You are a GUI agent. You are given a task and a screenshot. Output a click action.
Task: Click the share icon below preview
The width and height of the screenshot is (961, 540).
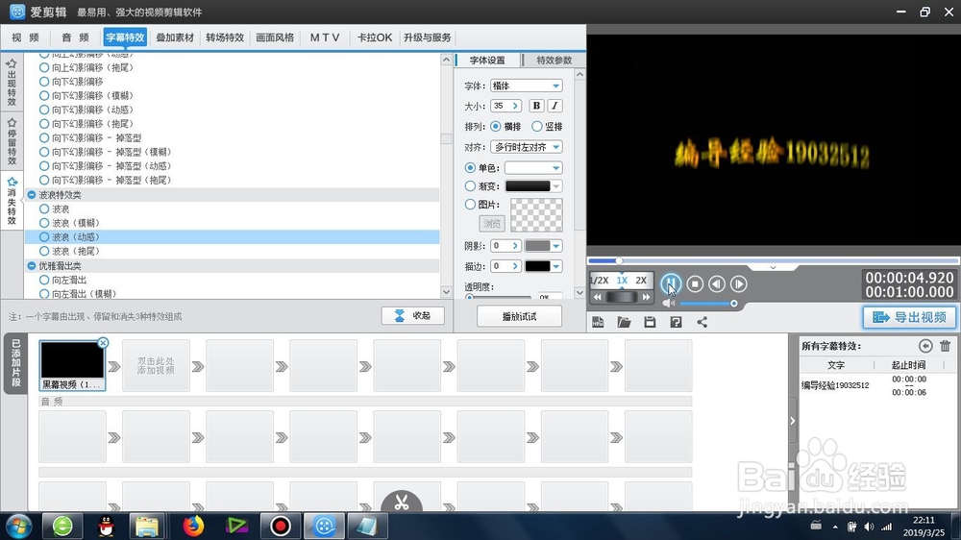coord(702,323)
